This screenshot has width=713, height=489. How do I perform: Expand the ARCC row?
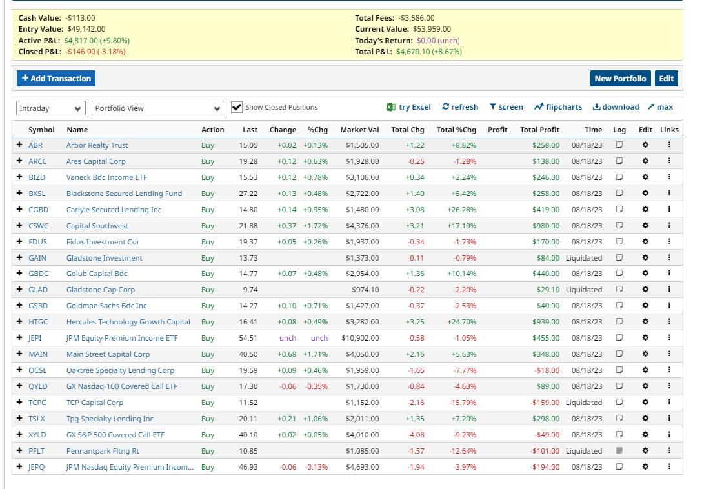point(19,161)
